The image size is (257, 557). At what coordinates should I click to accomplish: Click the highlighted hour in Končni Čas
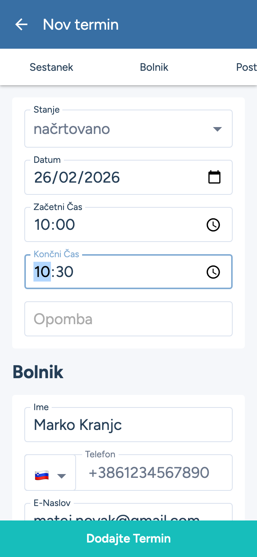pos(42,272)
